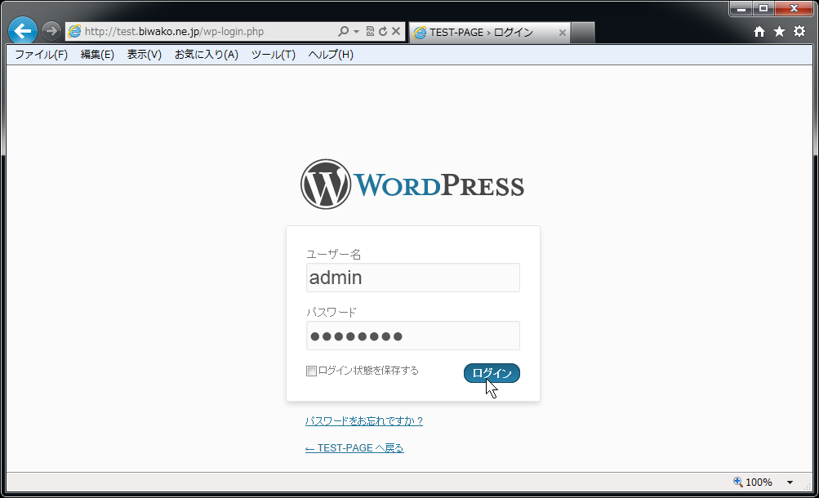Open Favorites star icon
The image size is (819, 498).
(x=779, y=31)
